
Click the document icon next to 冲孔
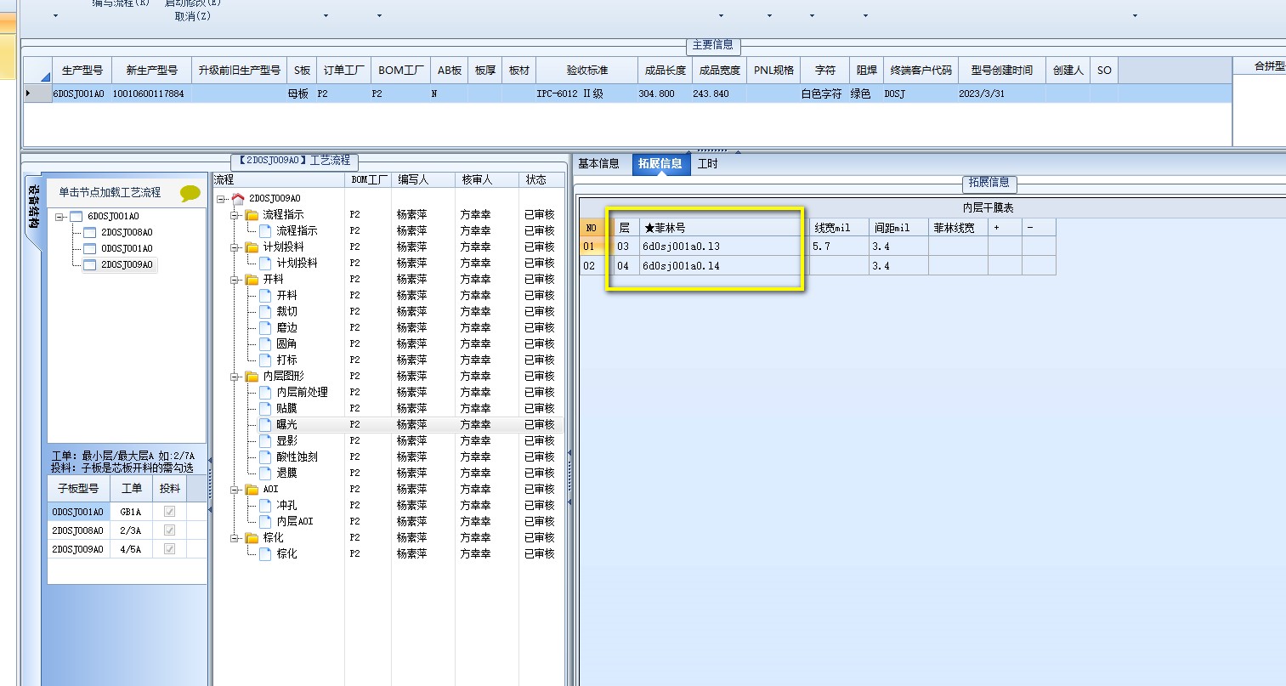coord(265,505)
